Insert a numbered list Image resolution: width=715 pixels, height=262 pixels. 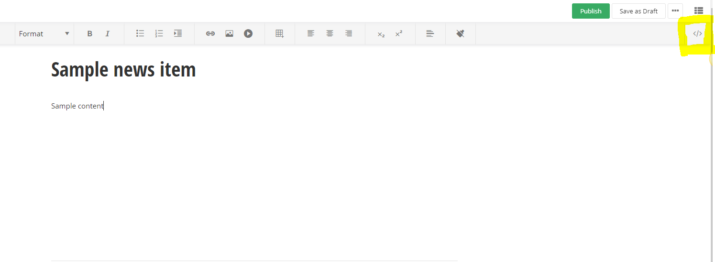(x=159, y=33)
